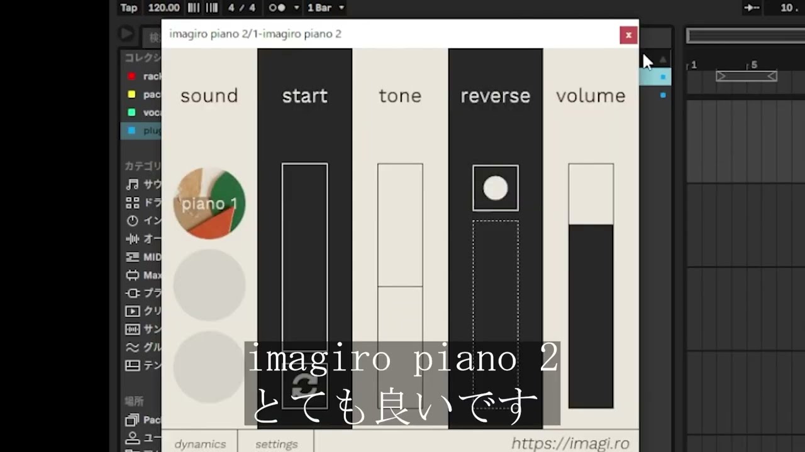Viewport: 805px width, 452px height.
Task: Open the Max for Live category
Action: 143,275
